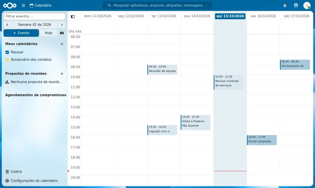Add a new meeting proposal plus
Screen dimensions: 315x188
(x=62, y=74)
